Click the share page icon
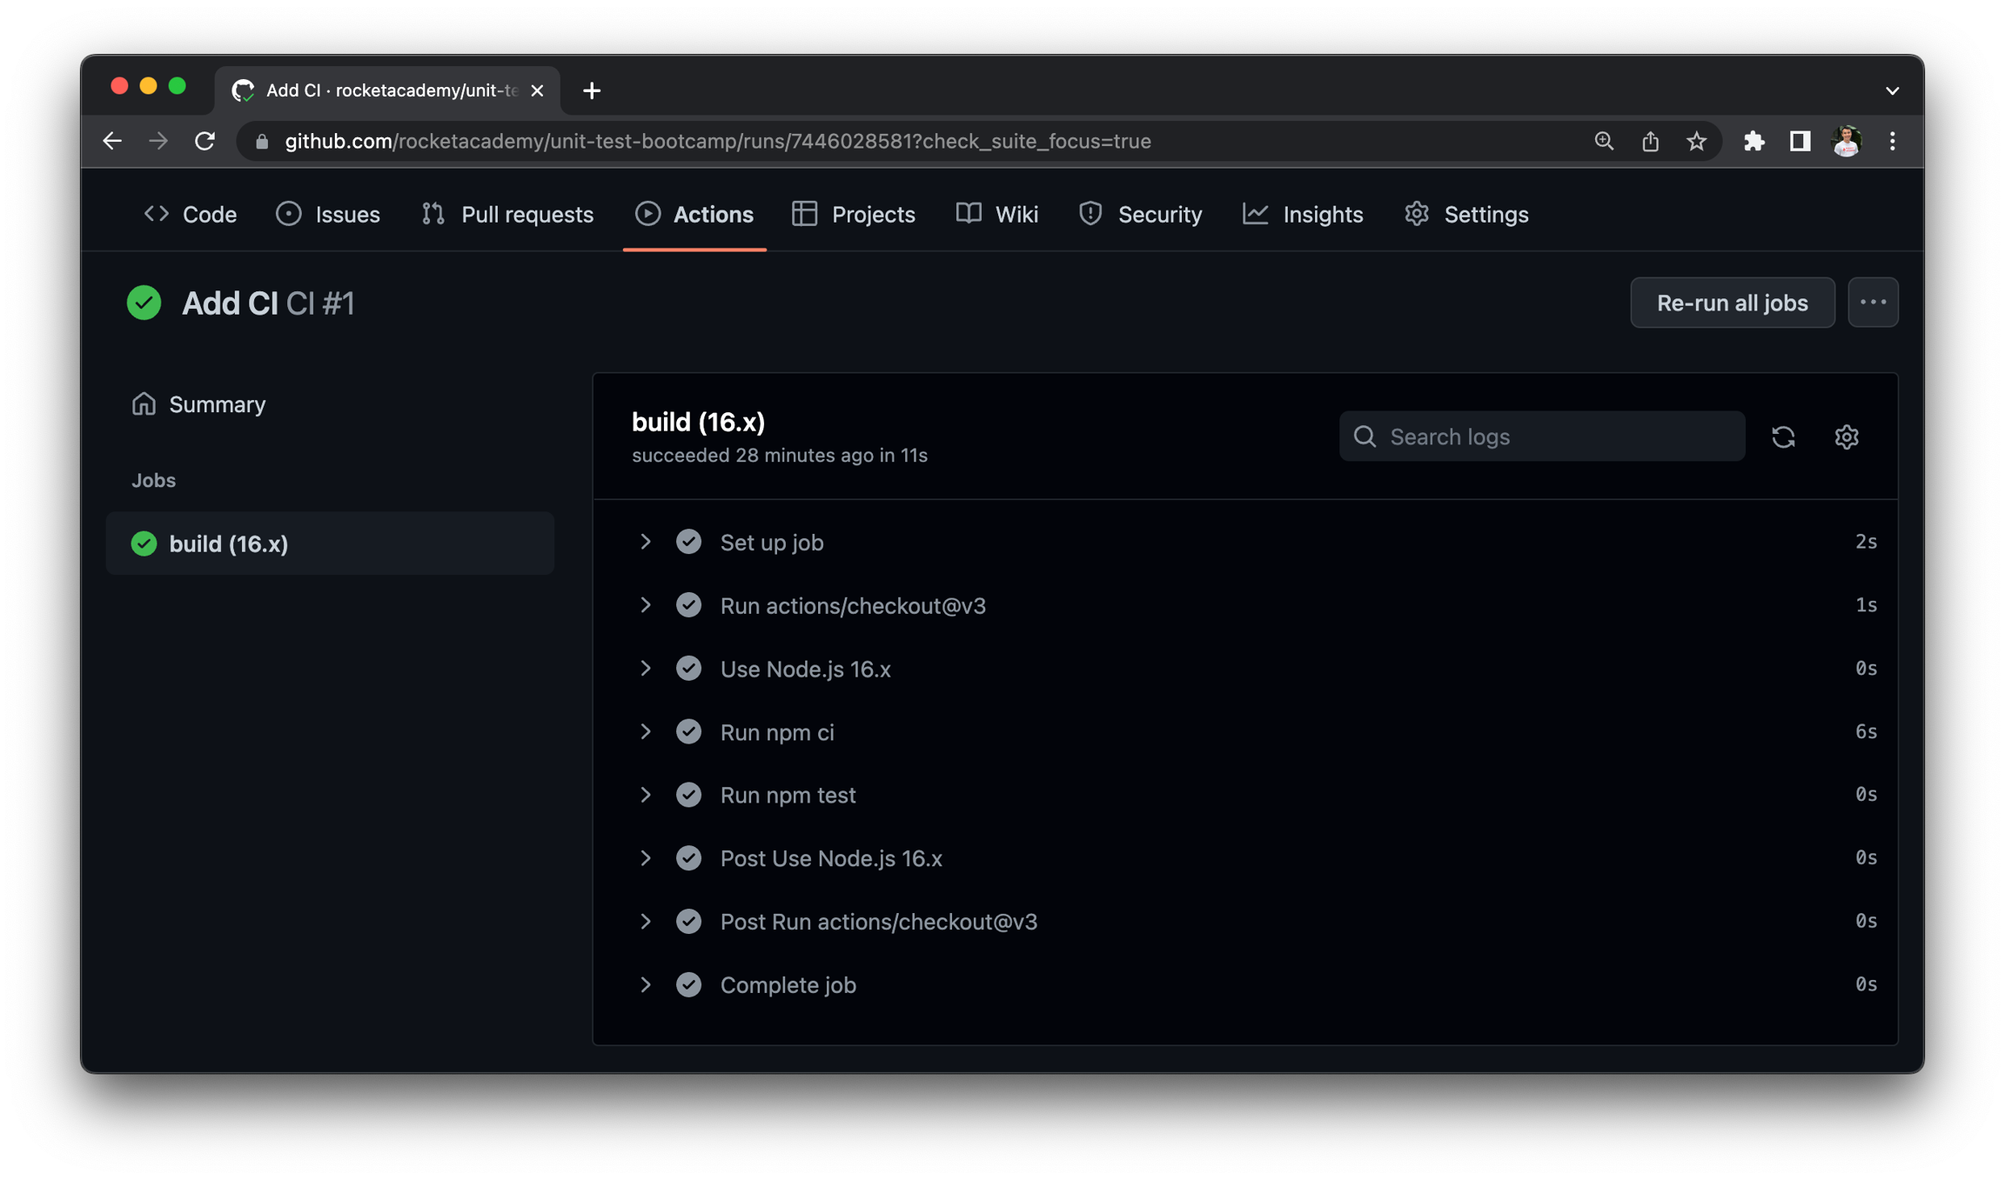The width and height of the screenshot is (2005, 1180). tap(1650, 141)
